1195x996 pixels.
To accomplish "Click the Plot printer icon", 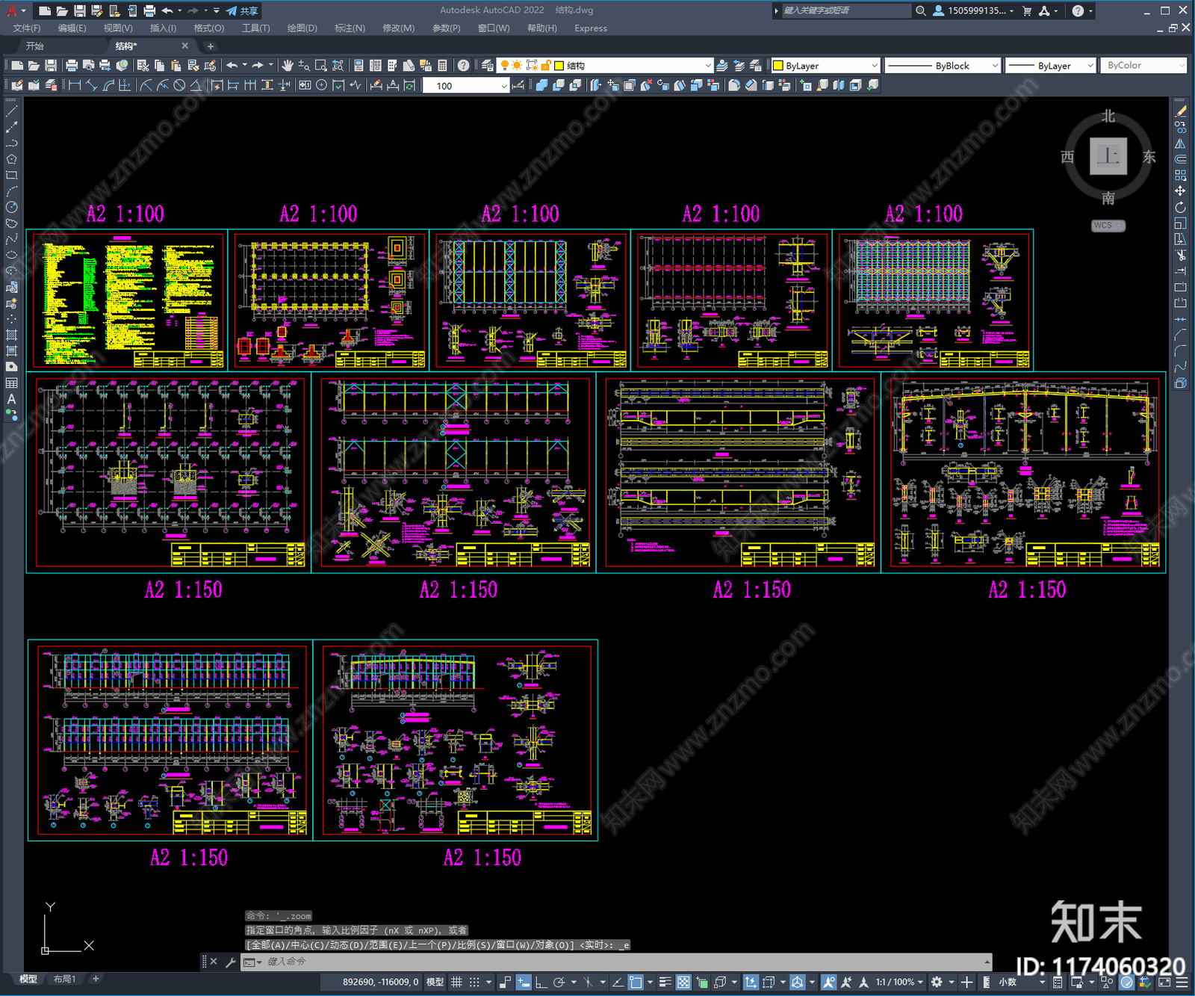I will click(x=72, y=66).
